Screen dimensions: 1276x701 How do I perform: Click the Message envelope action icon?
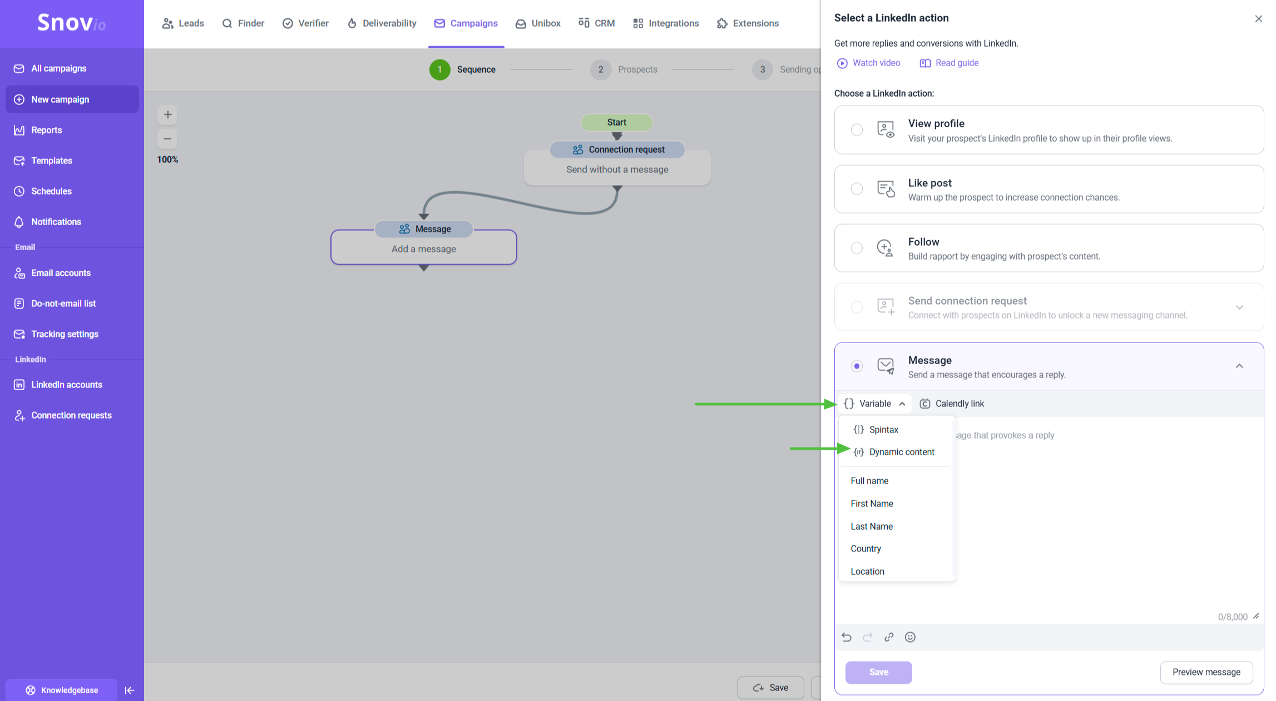tap(886, 366)
